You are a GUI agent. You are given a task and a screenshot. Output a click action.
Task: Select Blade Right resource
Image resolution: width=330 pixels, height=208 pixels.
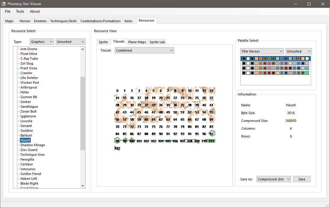[x=29, y=183]
